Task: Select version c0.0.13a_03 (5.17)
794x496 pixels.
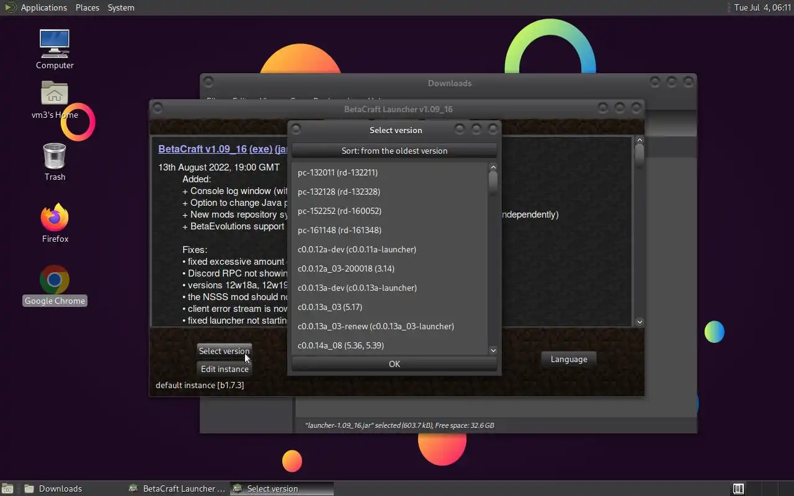Action: [390, 307]
